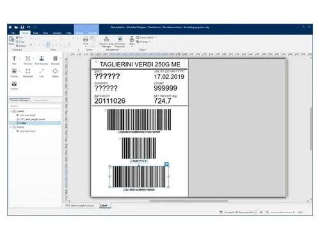320x240 pixels.
Task: Click the horizontal scrollbar below the canvas
Action: pyautogui.click(x=188, y=201)
